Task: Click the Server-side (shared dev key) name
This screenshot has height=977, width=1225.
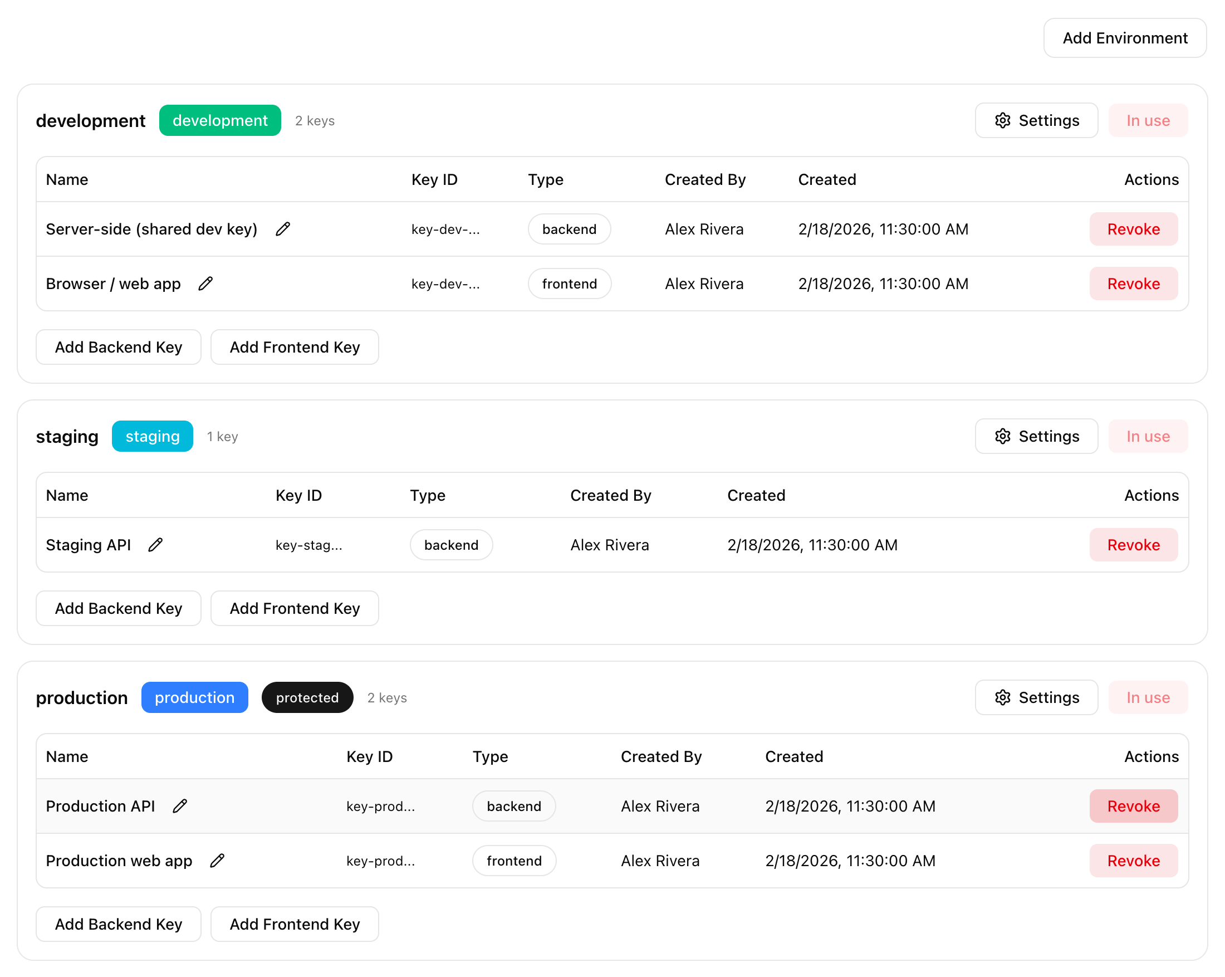Action: (x=151, y=229)
